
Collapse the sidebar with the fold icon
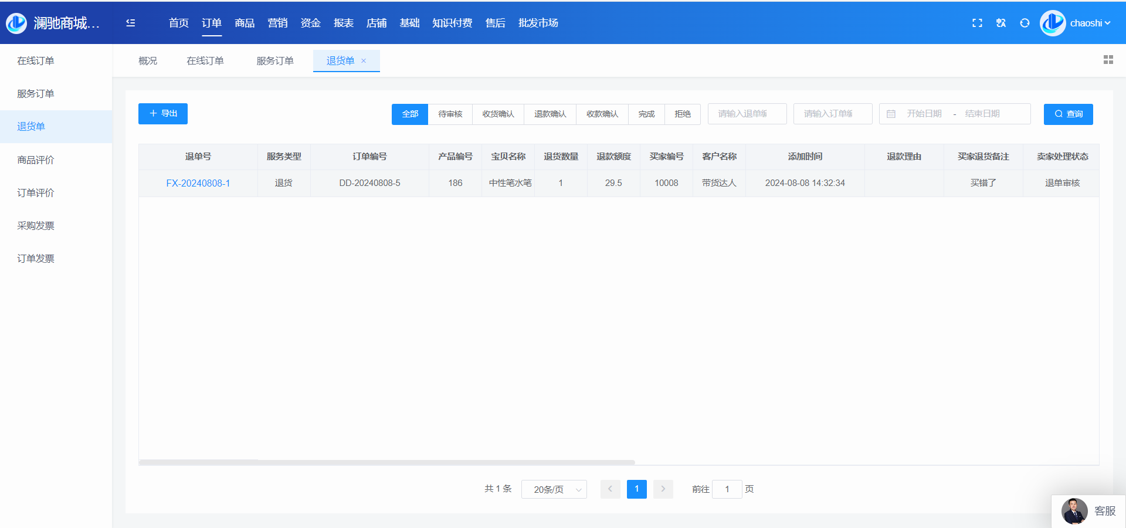131,23
